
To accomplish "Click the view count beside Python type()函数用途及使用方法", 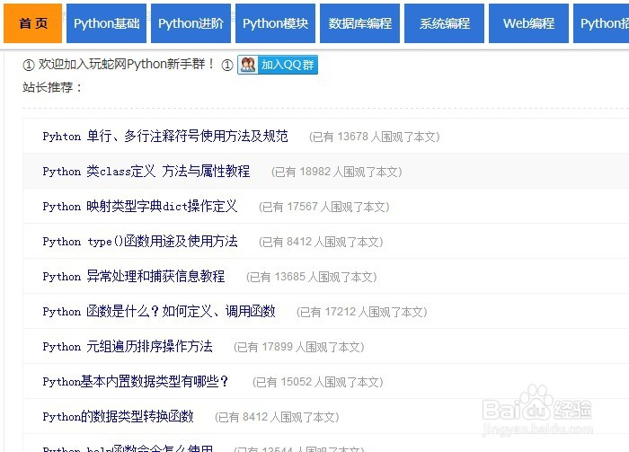I will click(x=321, y=242).
